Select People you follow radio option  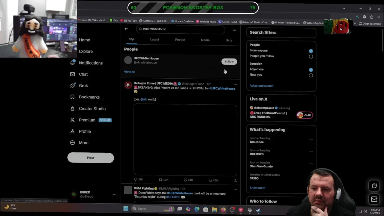tap(311, 56)
